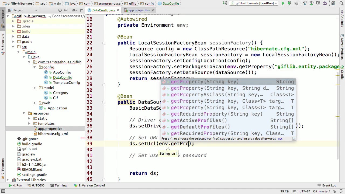Choose getActiveProfiles() suggestion

[x=229, y=120]
